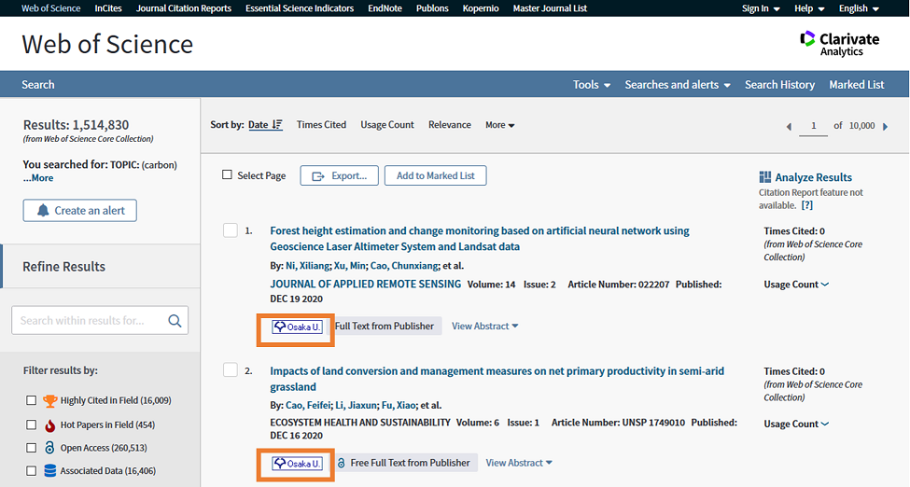Image resolution: width=910 pixels, height=487 pixels.
Task: Click the Clarivate Analytics logo
Action: [840, 44]
